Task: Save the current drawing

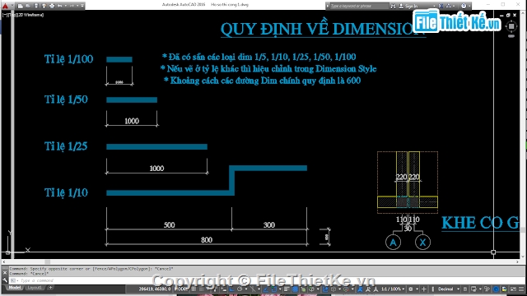Action: [x=36, y=6]
